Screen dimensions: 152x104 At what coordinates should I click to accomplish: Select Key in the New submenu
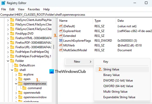122,62
